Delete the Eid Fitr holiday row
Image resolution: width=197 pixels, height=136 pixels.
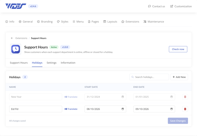(185, 109)
